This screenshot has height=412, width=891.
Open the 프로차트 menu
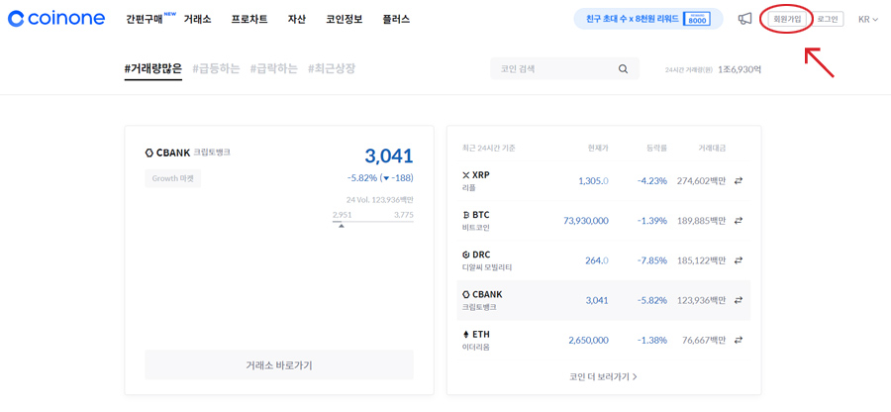coord(249,19)
